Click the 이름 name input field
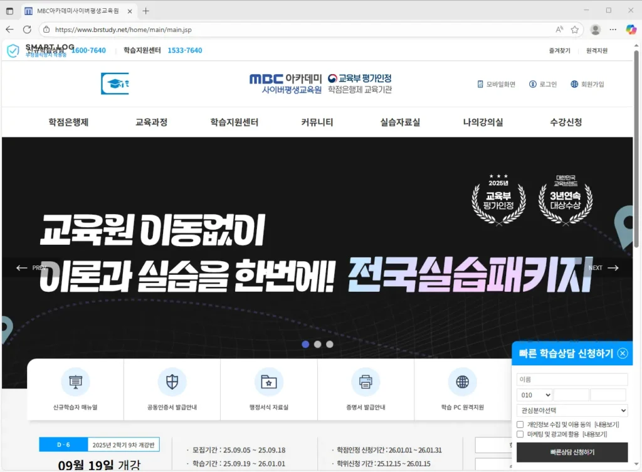The height and width of the screenshot is (472, 642). (x=572, y=379)
